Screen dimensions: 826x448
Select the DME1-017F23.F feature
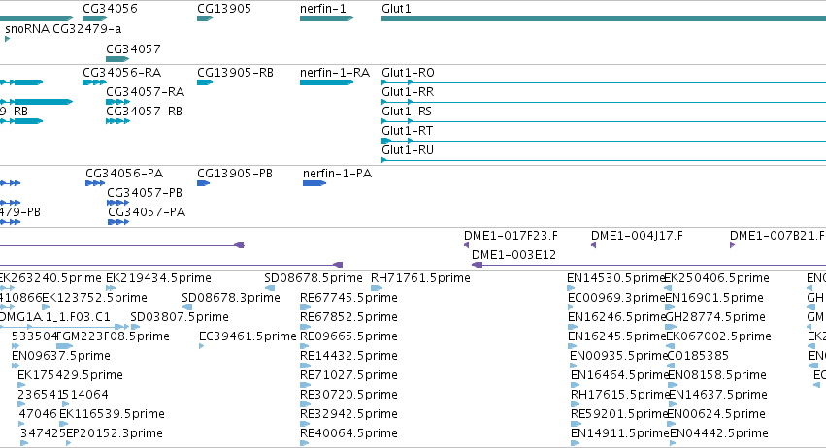click(511, 236)
